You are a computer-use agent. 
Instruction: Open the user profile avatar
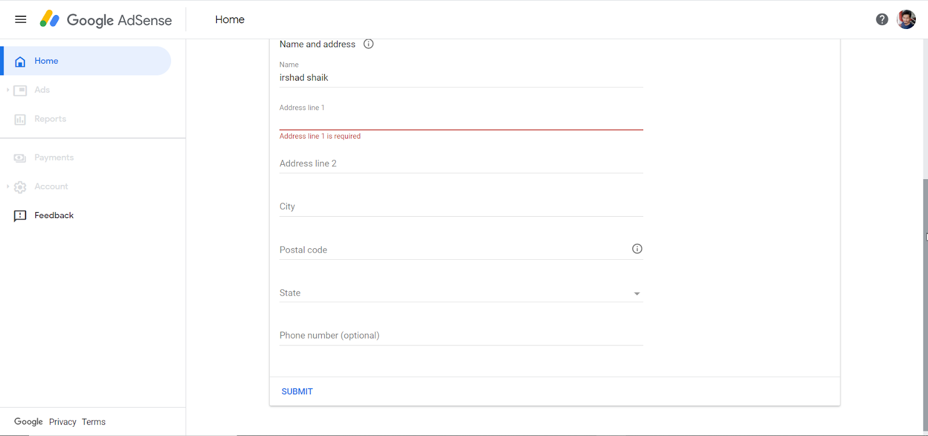pos(906,19)
